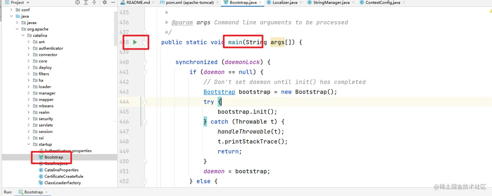
Task: Click line number 442 in gutter
Action: pyautogui.click(x=124, y=82)
